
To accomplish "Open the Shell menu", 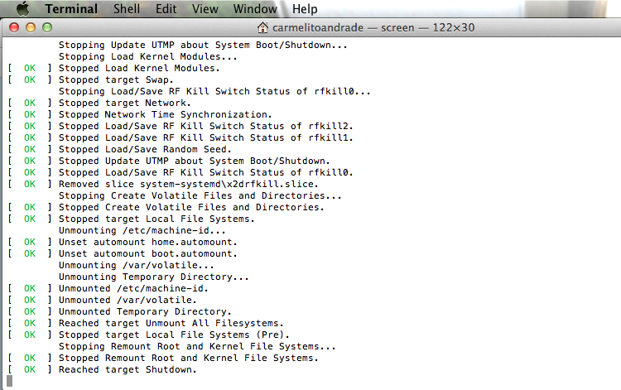I will pos(127,9).
